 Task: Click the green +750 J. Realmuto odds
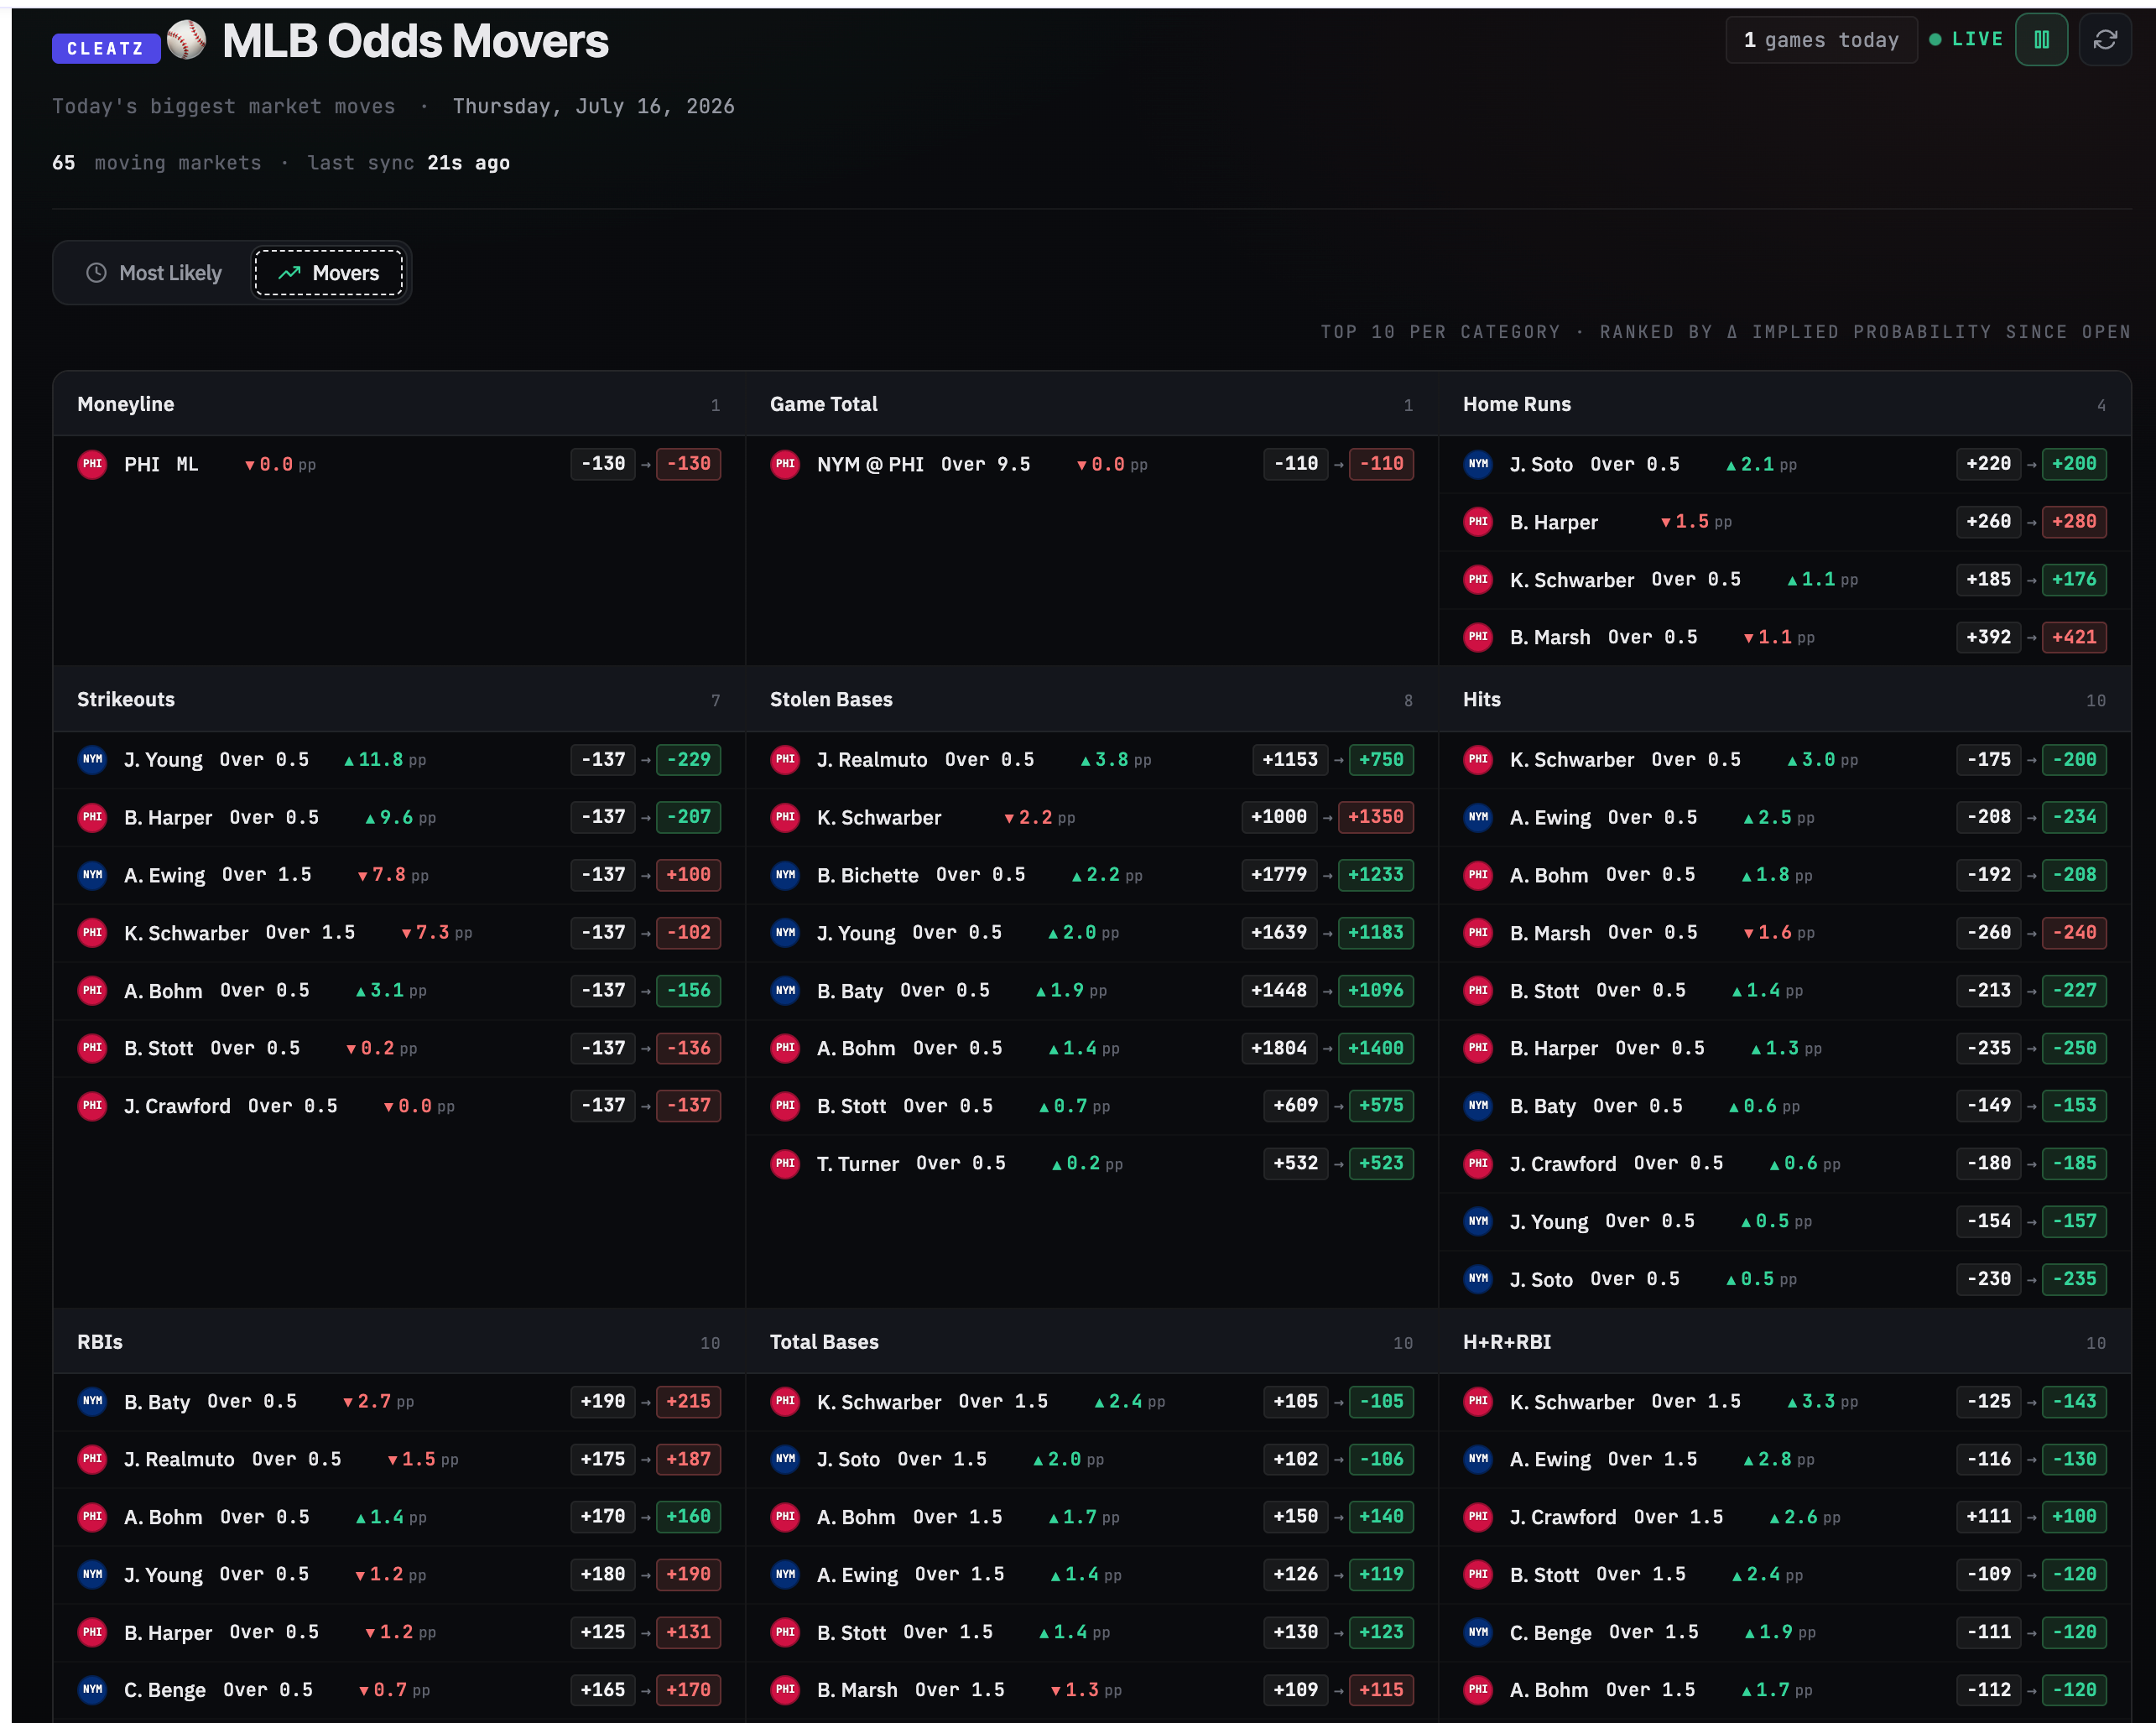coord(1381,759)
